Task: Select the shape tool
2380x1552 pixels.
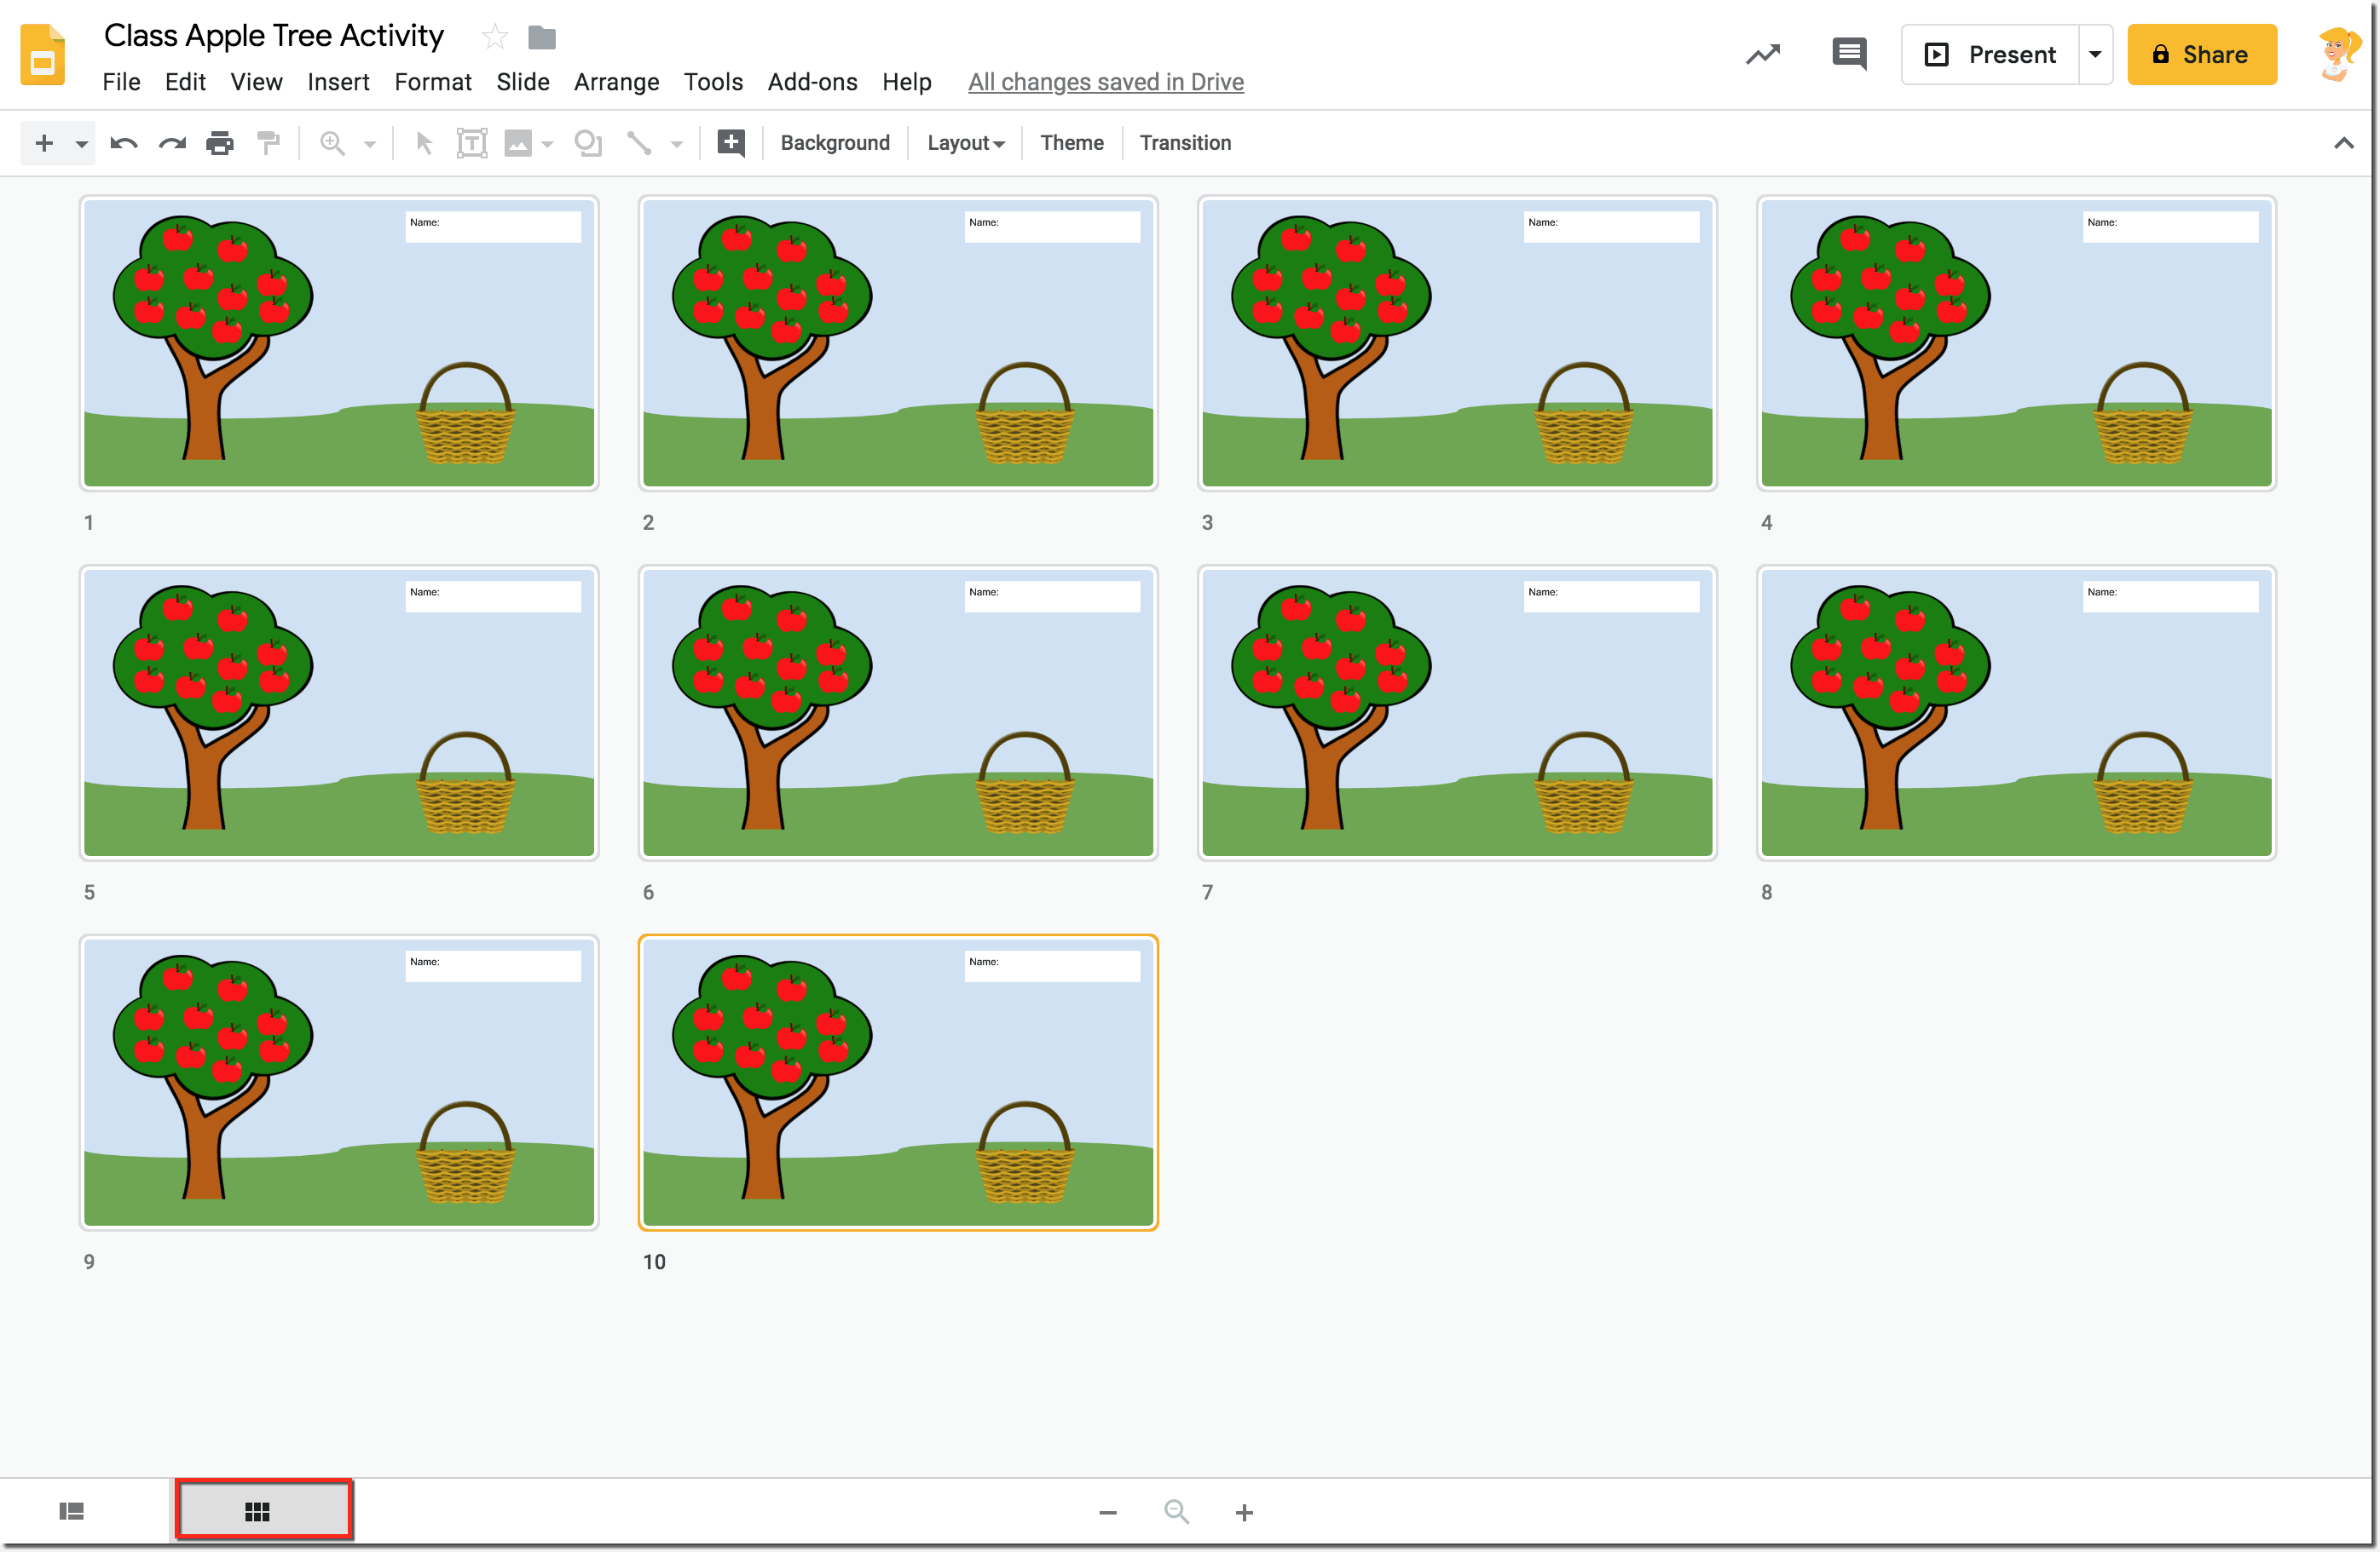Action: 588,143
